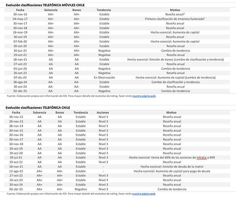Image resolution: width=236 pixels, height=199 pixels.
Task: Open 'nuestra página web' link under bottom table
Action: point(144,194)
